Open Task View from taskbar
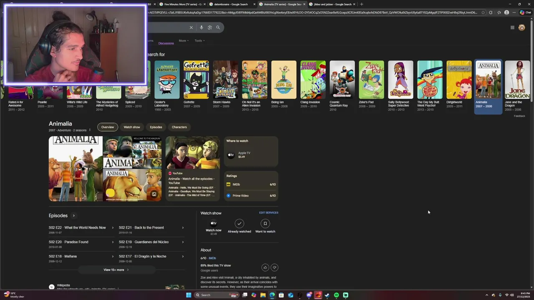Image resolution: width=534 pixels, height=300 pixels. click(x=245, y=295)
